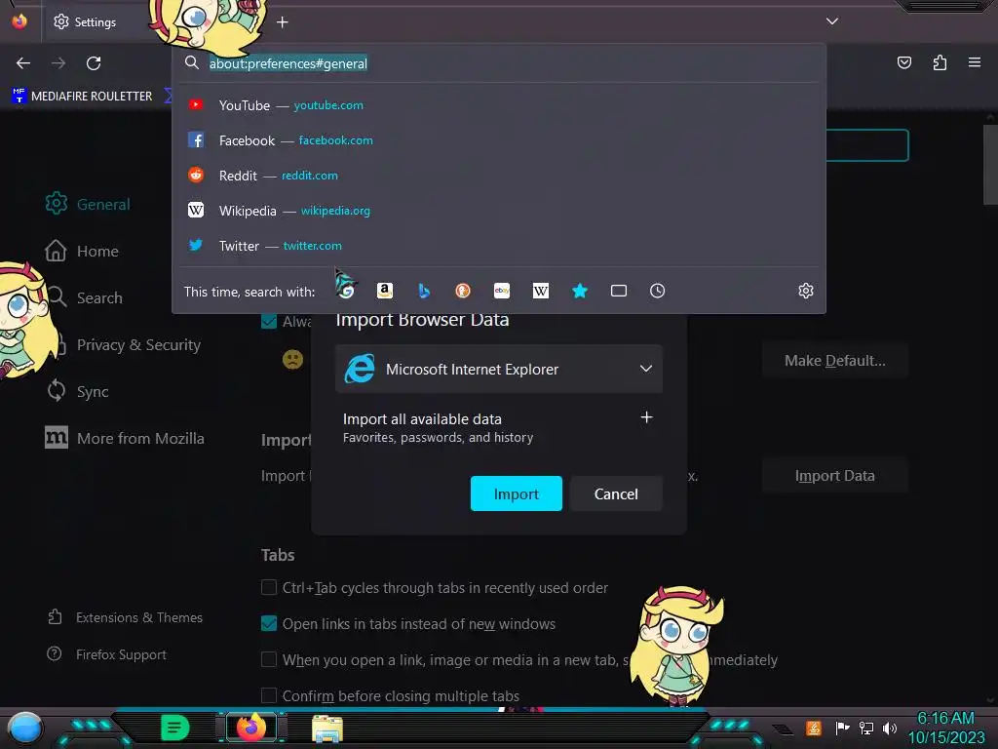Click the Import Data button
Screen dimensions: 998x749
point(835,476)
